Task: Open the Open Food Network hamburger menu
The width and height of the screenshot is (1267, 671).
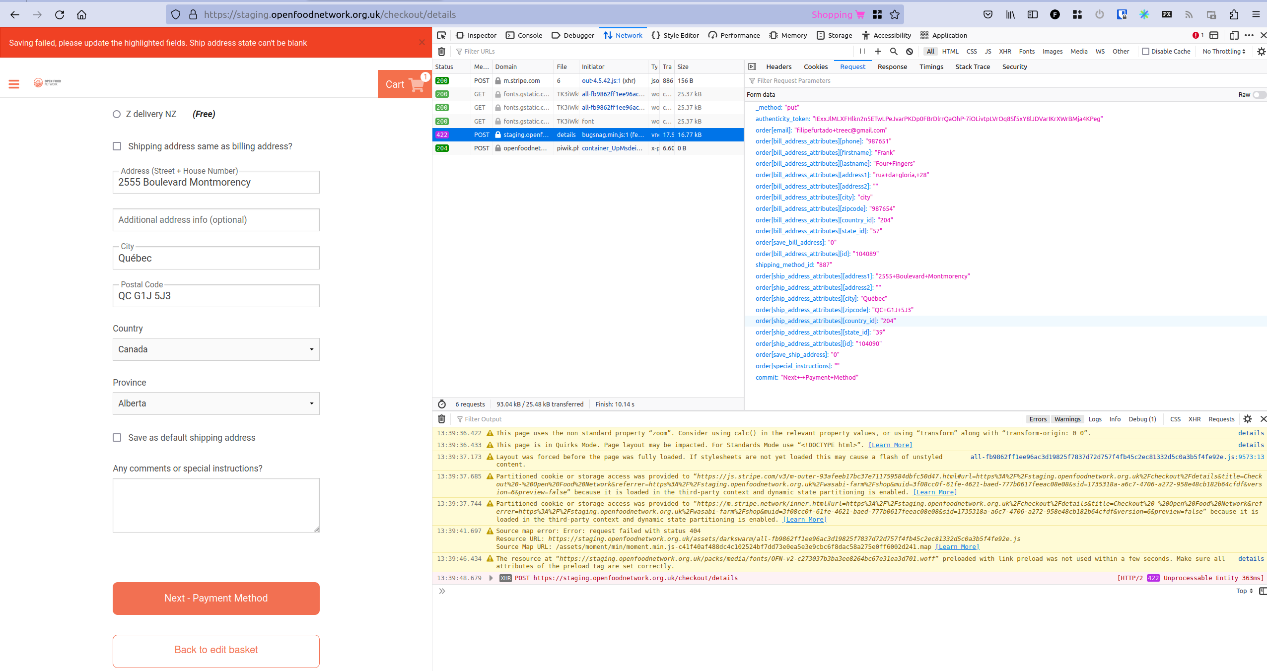Action: 14,84
